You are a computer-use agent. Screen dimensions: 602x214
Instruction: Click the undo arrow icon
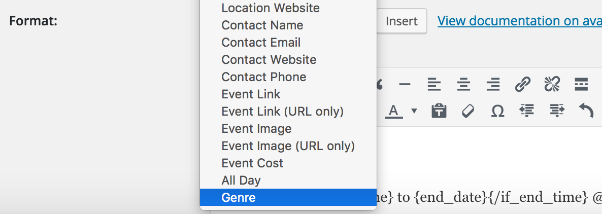pos(586,111)
